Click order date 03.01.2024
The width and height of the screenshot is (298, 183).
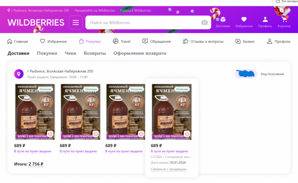tap(178, 163)
